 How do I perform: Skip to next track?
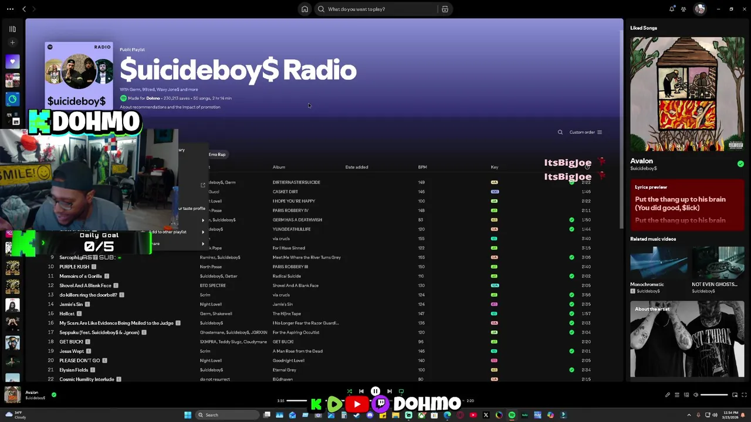coord(389,391)
